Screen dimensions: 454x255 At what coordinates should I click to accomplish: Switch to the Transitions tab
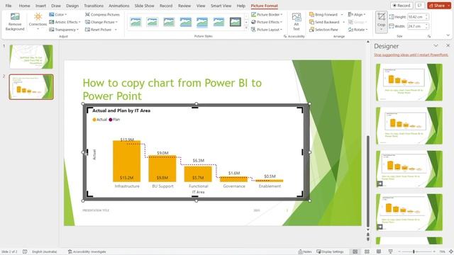click(x=94, y=6)
